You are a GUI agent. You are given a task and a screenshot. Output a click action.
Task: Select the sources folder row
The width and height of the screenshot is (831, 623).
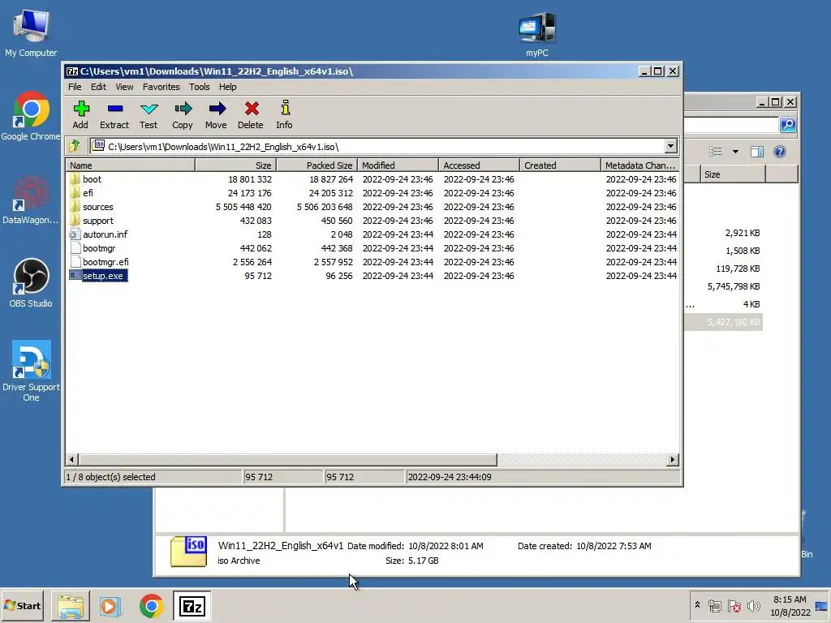click(x=372, y=207)
